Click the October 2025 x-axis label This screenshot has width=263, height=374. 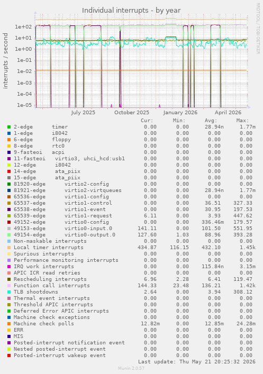click(x=132, y=113)
